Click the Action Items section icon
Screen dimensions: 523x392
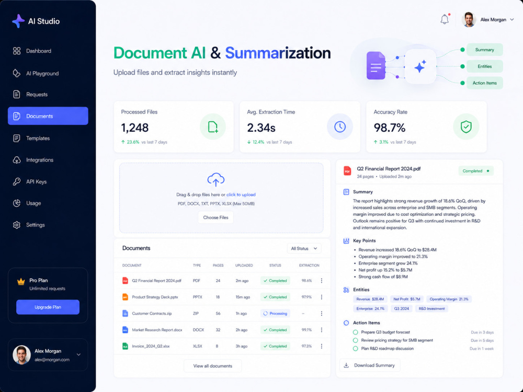coord(346,322)
